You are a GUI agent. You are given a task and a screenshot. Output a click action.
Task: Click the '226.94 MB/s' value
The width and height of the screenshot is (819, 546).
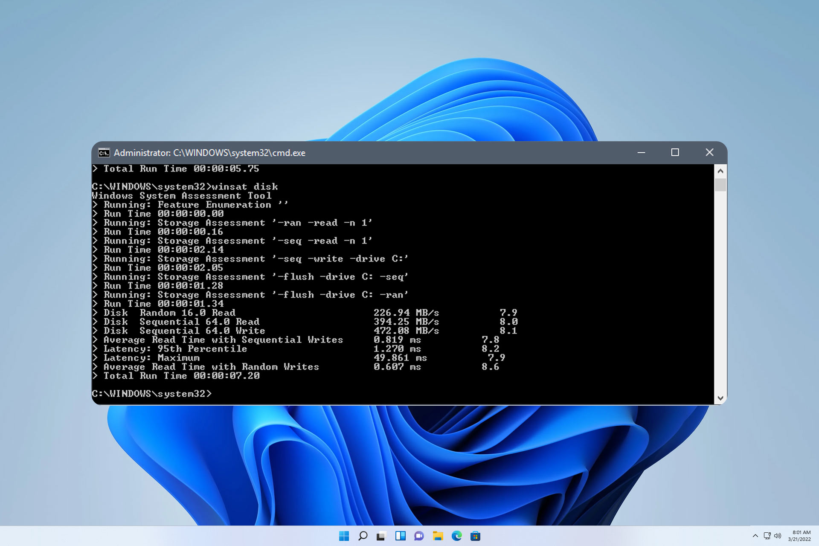click(x=406, y=313)
